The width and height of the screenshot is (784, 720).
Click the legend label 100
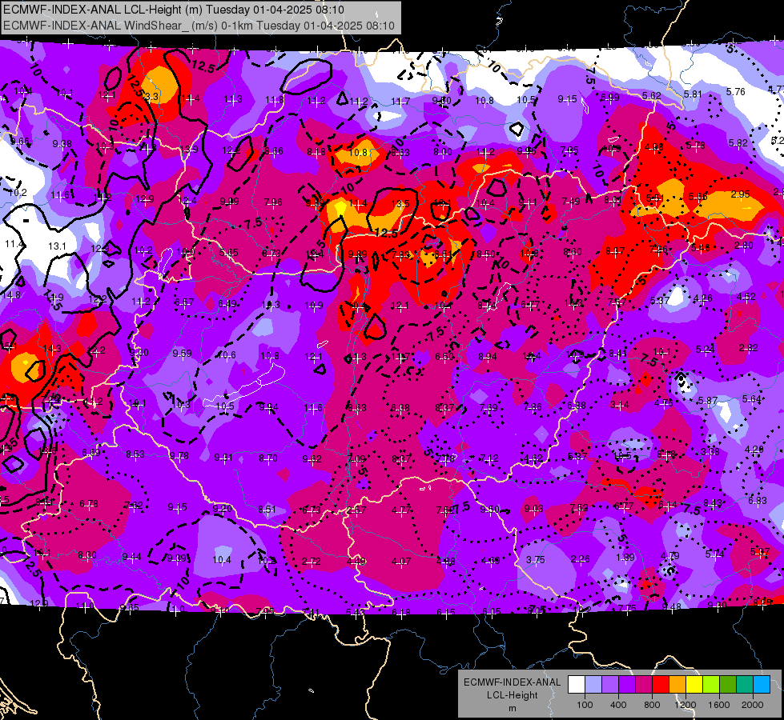tap(585, 705)
